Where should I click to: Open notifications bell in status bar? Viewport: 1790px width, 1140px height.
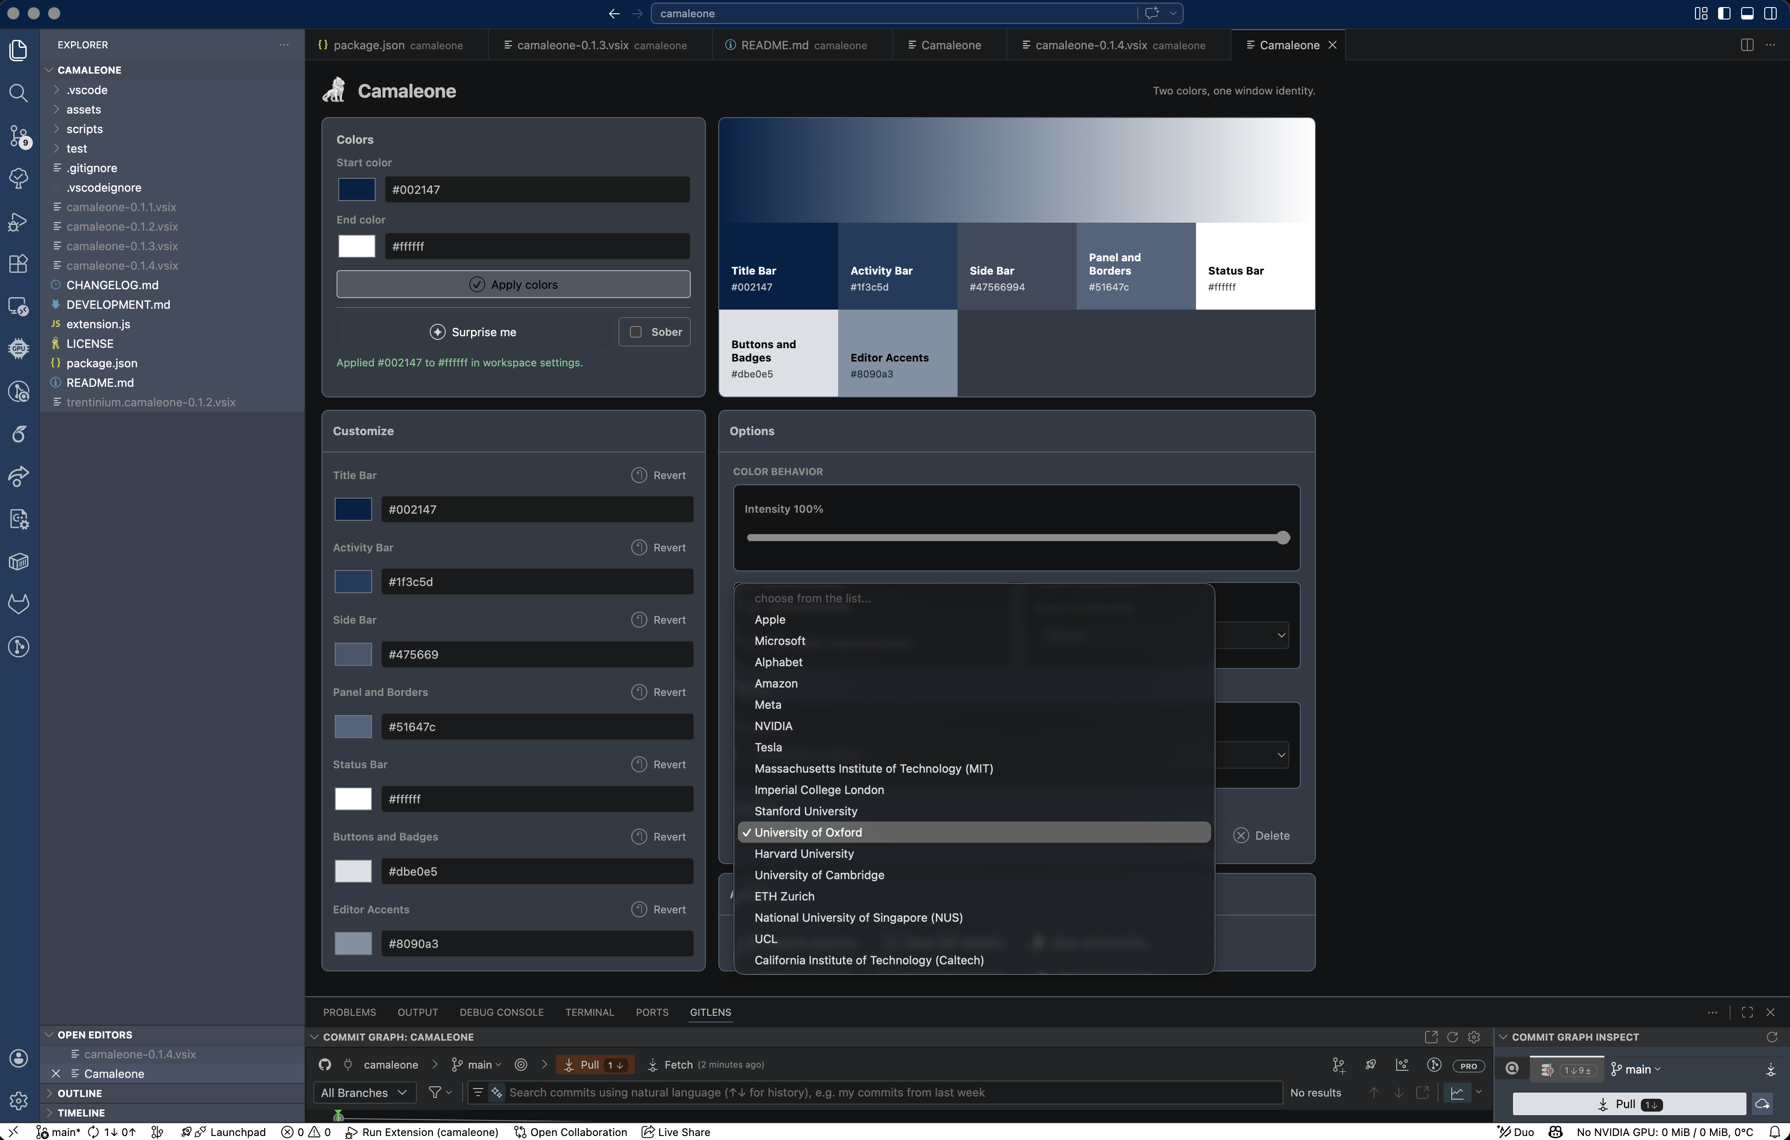point(1774,1132)
